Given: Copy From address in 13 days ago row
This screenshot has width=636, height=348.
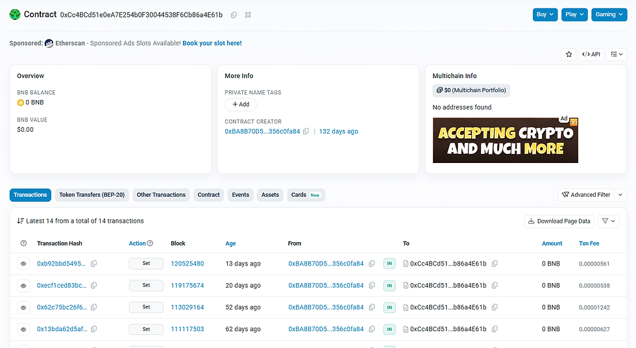Looking at the screenshot, I should [x=371, y=264].
